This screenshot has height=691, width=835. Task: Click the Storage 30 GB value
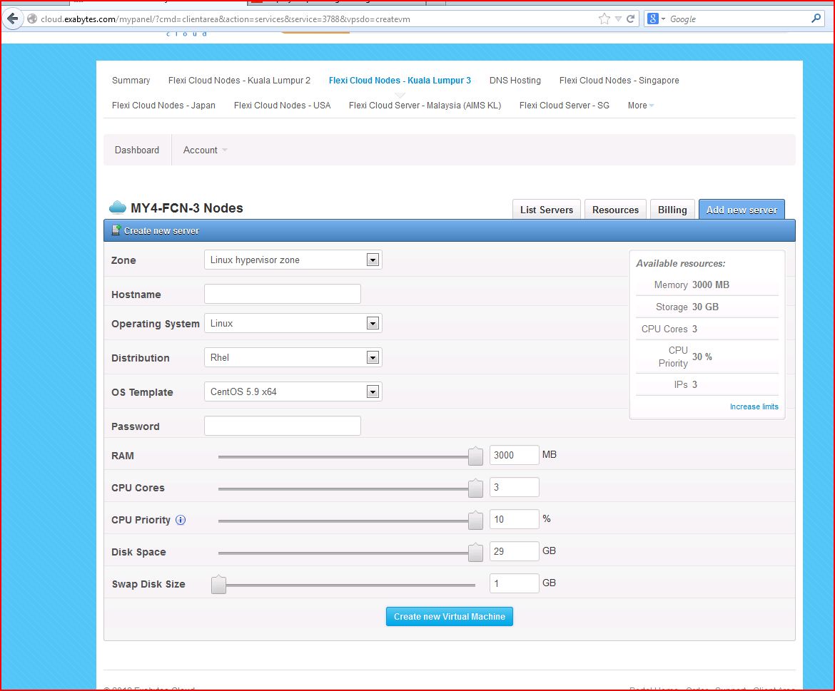click(x=705, y=307)
